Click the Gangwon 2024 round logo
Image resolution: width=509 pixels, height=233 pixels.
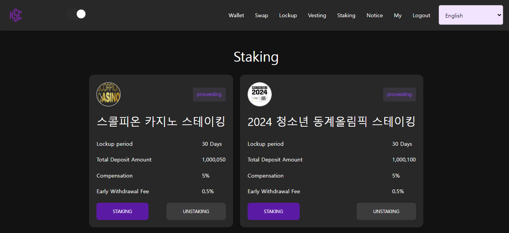259,94
